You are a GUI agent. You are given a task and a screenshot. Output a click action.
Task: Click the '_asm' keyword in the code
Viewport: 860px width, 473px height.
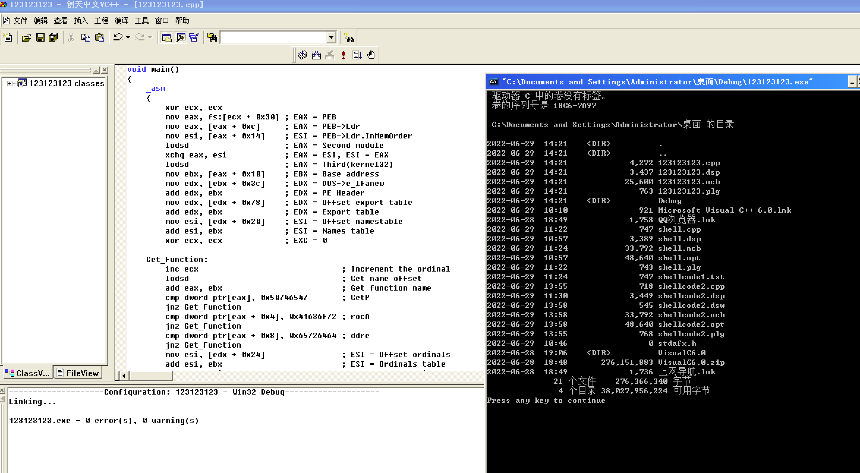click(x=156, y=89)
